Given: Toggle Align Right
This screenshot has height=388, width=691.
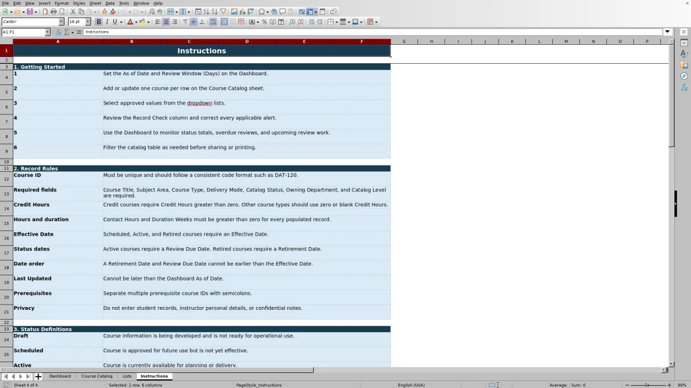Looking at the screenshot, I should pyautogui.click(x=174, y=22).
